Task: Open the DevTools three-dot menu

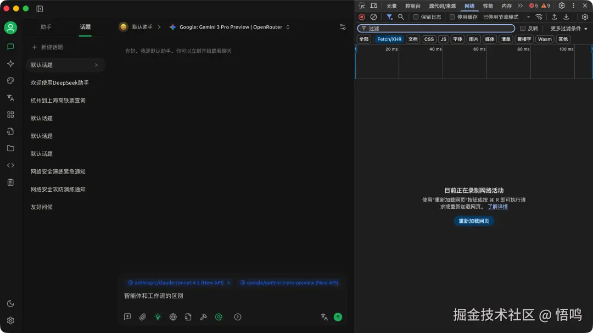Action: tap(573, 5)
